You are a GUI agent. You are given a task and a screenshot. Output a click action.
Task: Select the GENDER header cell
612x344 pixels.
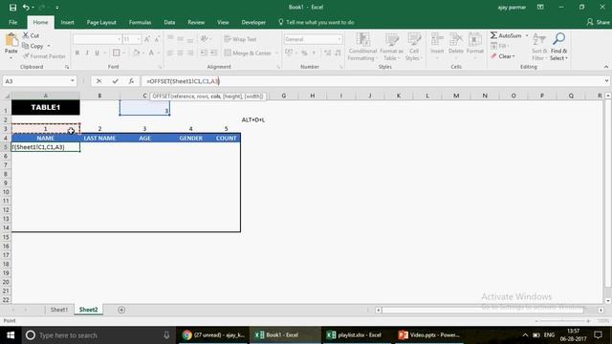[191, 138]
